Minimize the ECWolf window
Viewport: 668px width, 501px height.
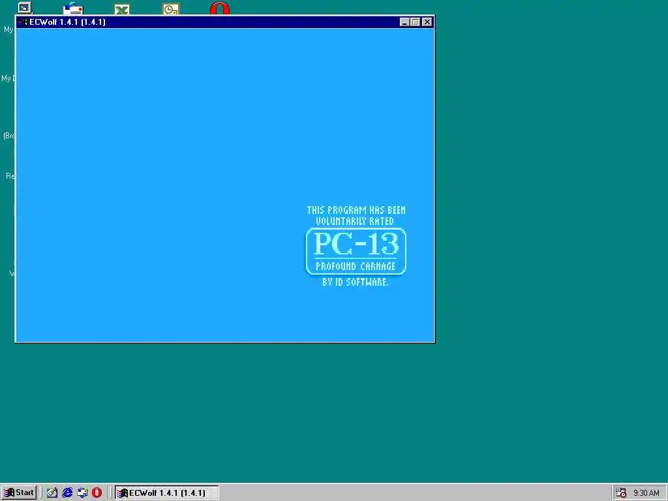coord(404,22)
